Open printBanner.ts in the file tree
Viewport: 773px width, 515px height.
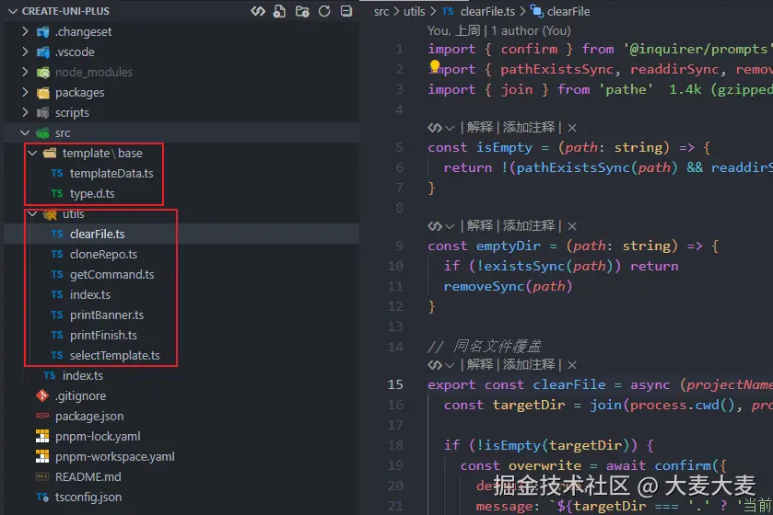[107, 315]
